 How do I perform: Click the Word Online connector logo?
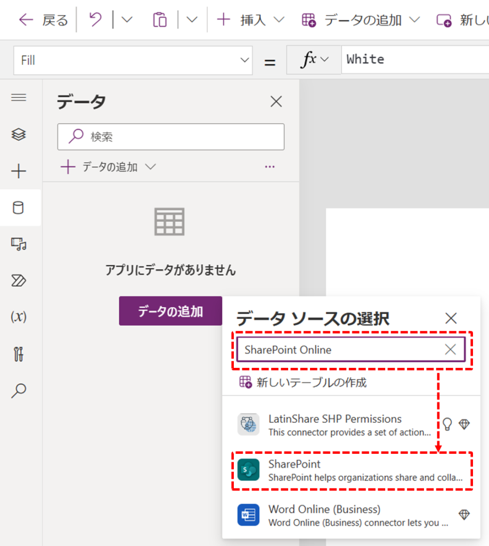pyautogui.click(x=248, y=515)
